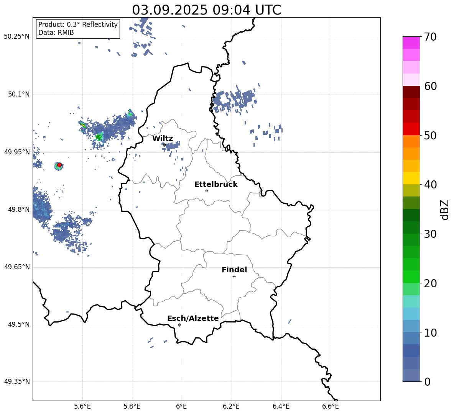
Task: Click the Esch/Alzette station cross marker
Action: point(179,325)
